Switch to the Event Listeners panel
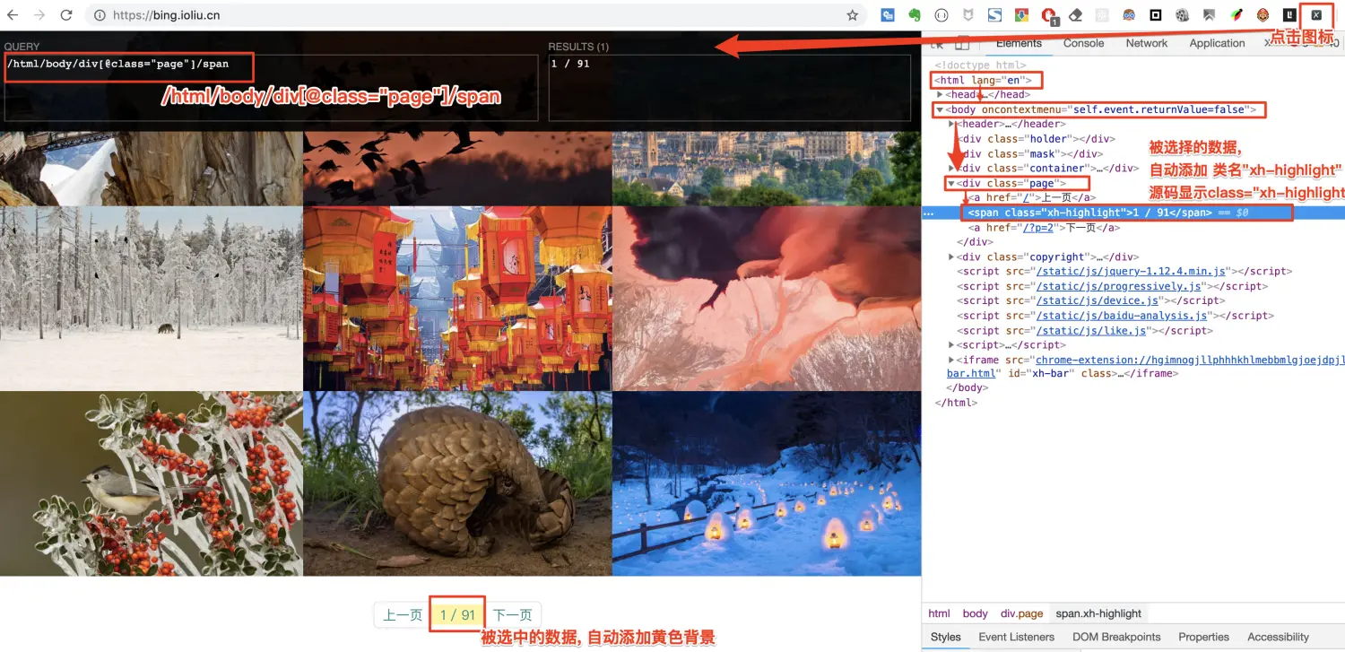 click(1015, 636)
